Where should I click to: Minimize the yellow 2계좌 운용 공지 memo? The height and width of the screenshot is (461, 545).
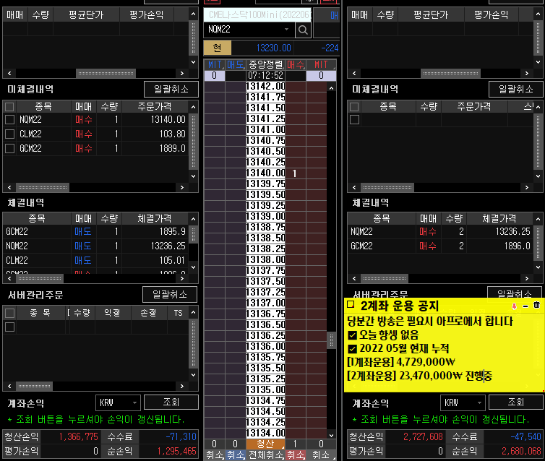point(525,306)
